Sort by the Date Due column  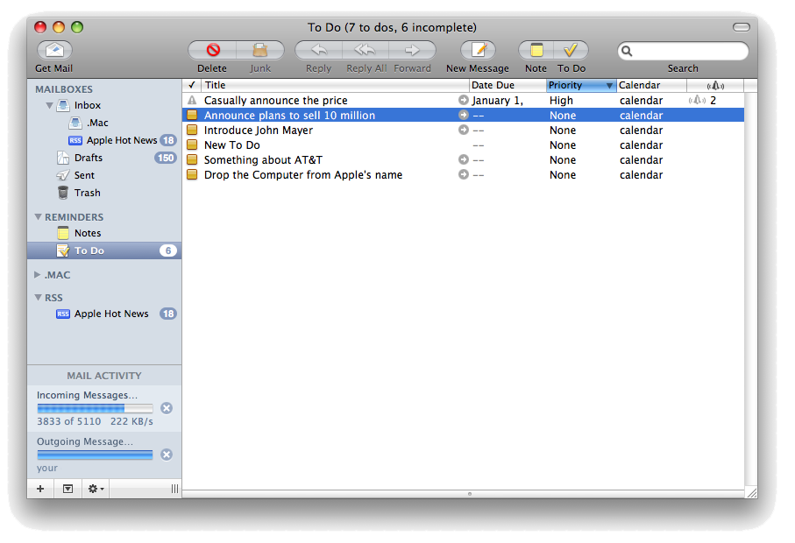point(508,86)
